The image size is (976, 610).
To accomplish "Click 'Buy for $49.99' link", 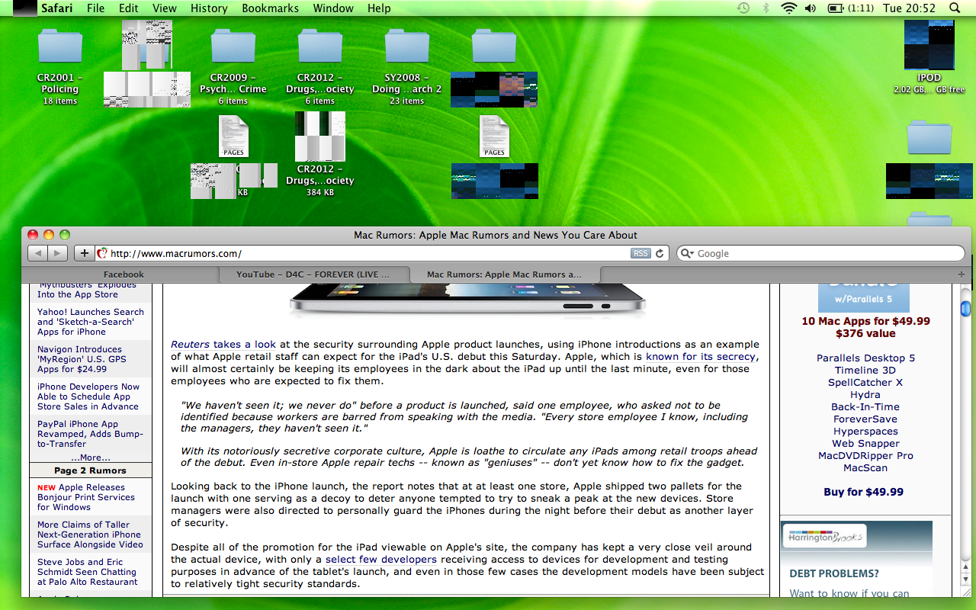I will [x=863, y=493].
